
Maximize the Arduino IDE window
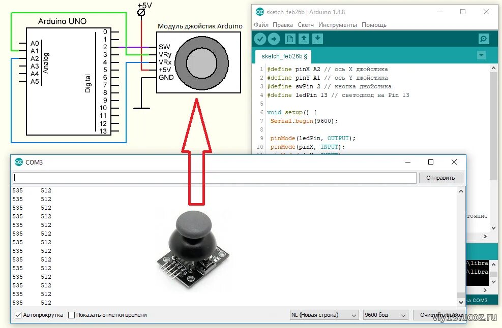(463, 12)
